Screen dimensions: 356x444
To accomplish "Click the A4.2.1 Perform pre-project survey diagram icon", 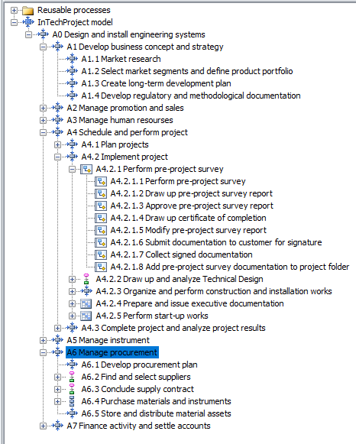I will pos(86,169).
